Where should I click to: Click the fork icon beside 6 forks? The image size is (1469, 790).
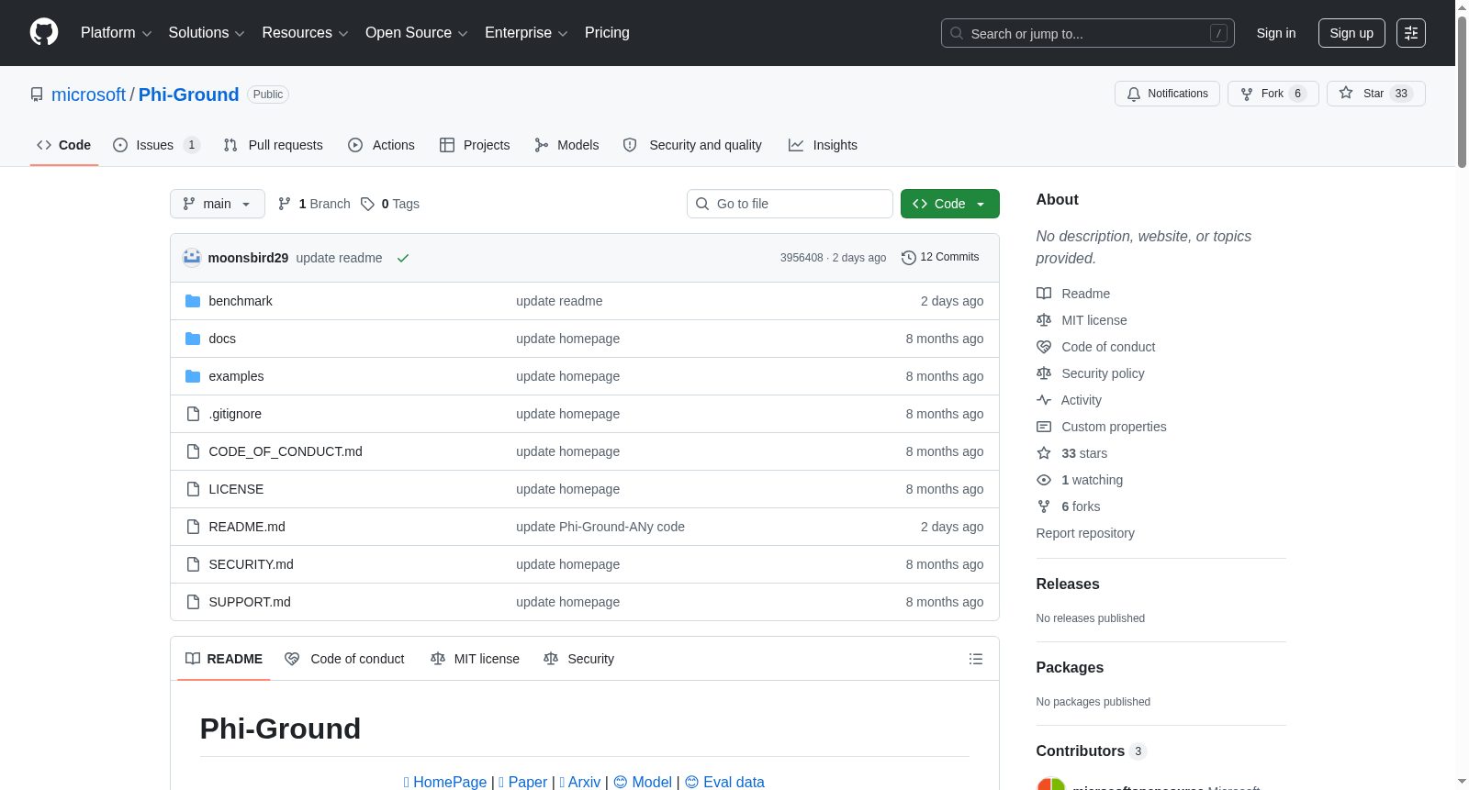[1044, 506]
